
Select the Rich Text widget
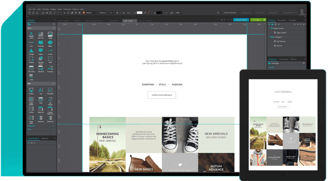tap(41, 35)
